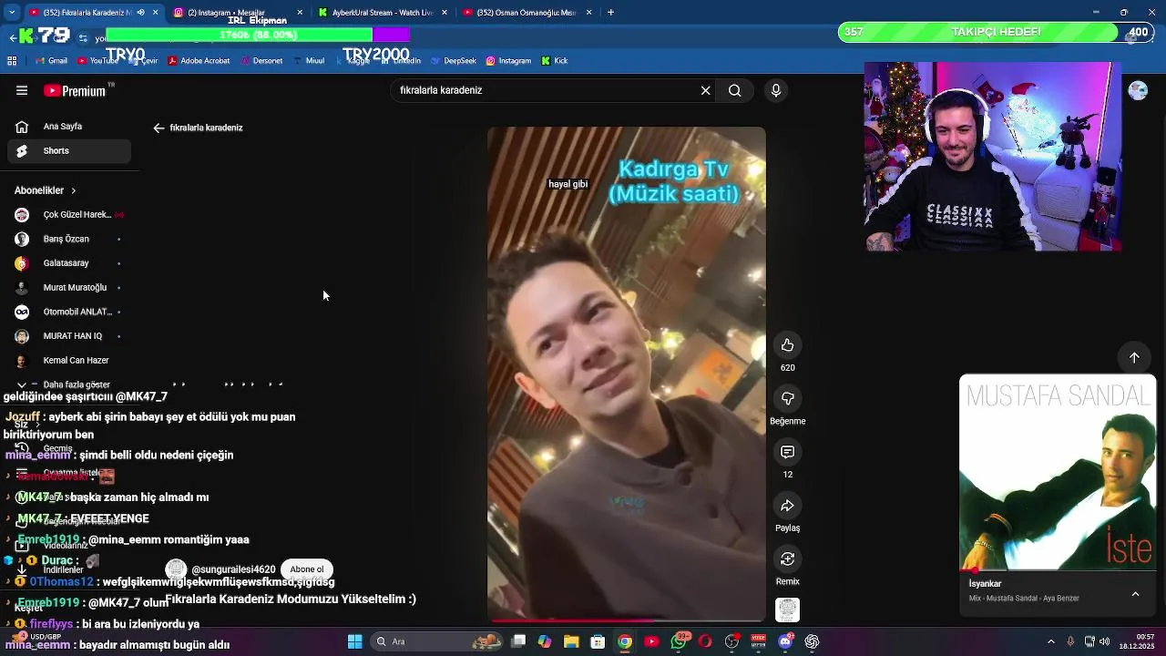The image size is (1166, 656).
Task: Switch to AyberkUral Stream Kick tab
Action: [383, 13]
